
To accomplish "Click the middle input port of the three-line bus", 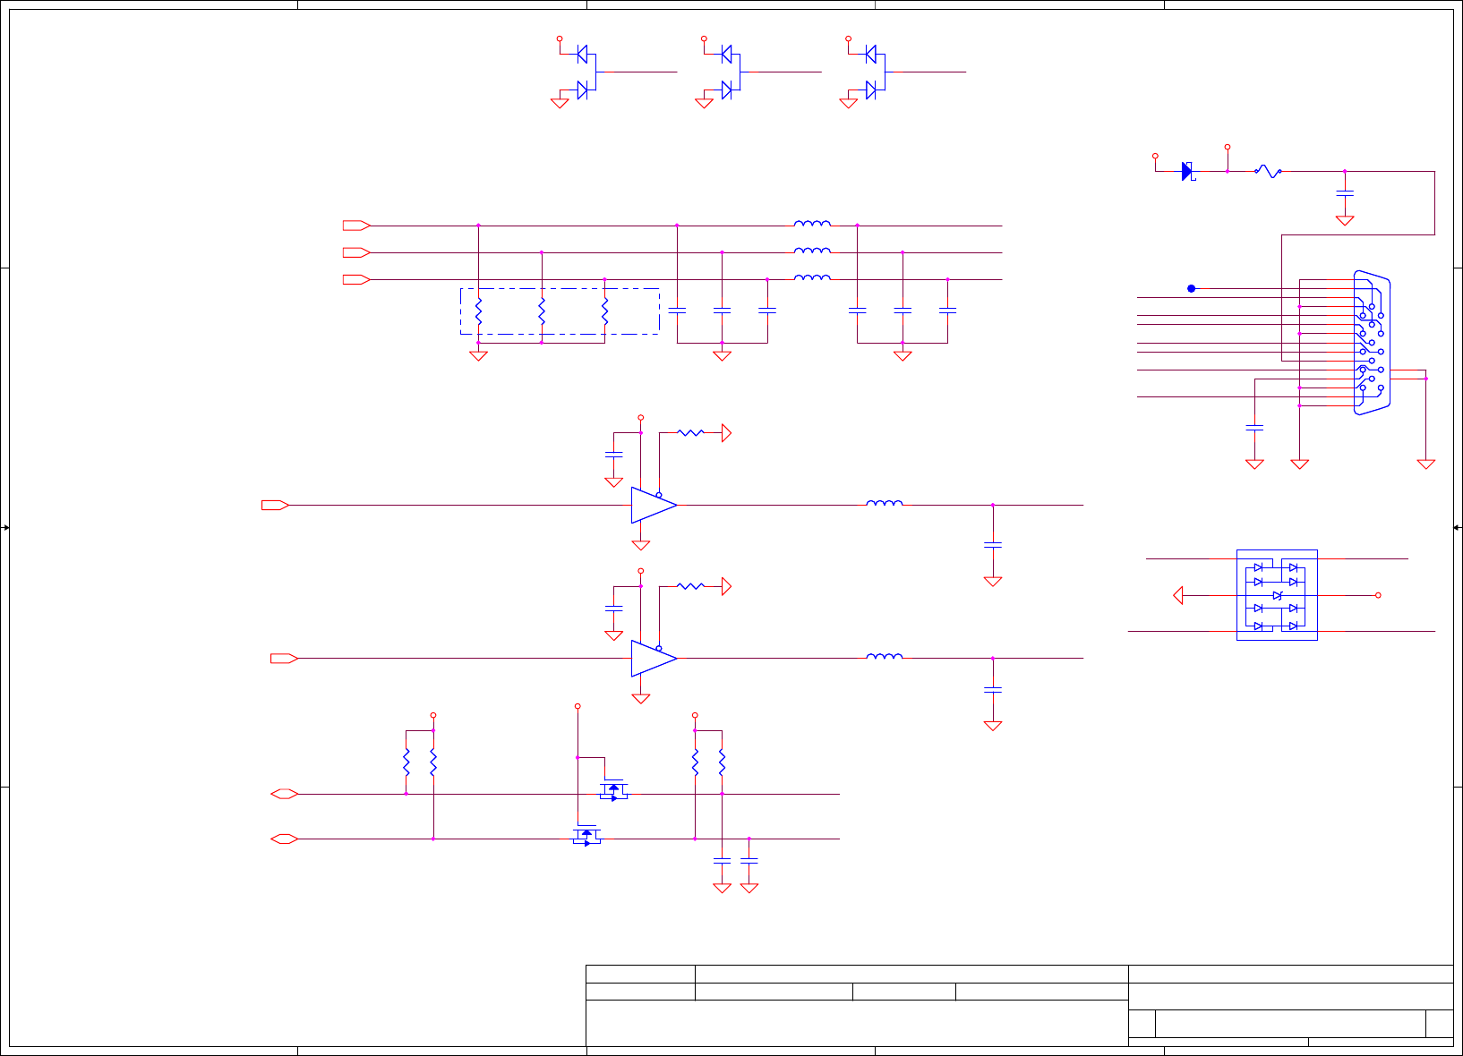I will point(356,252).
